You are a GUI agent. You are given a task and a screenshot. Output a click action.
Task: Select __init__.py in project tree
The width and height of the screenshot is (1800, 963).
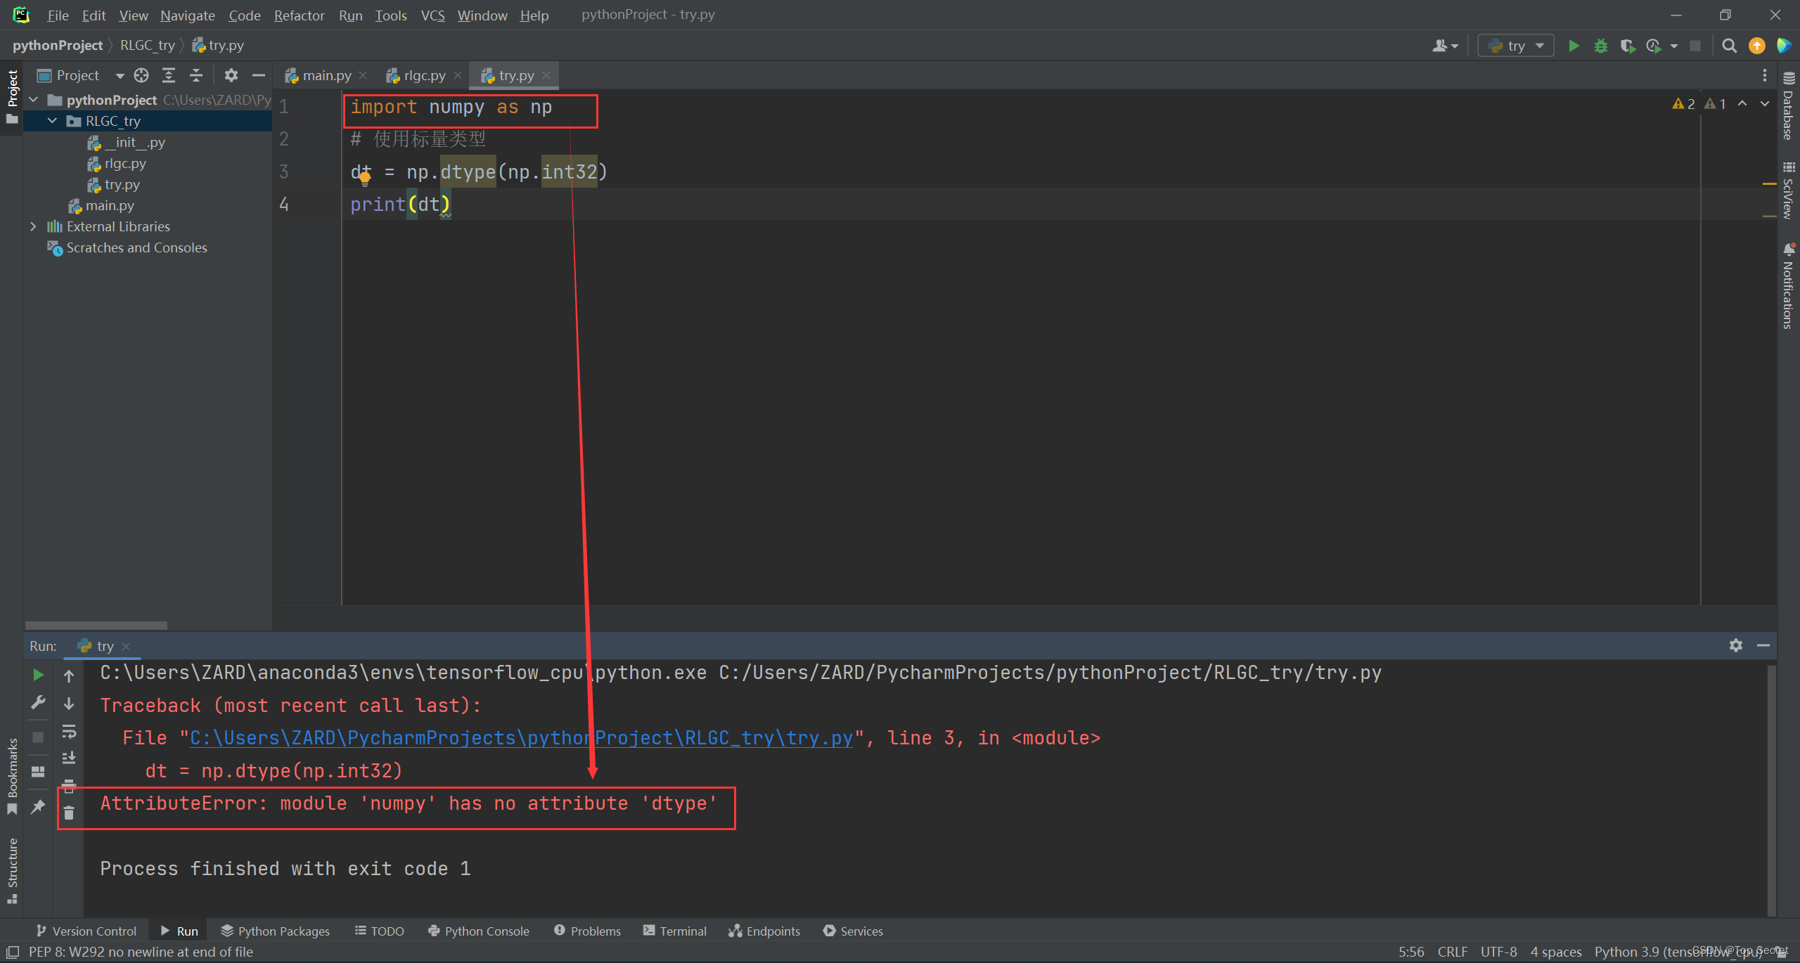pos(135,142)
